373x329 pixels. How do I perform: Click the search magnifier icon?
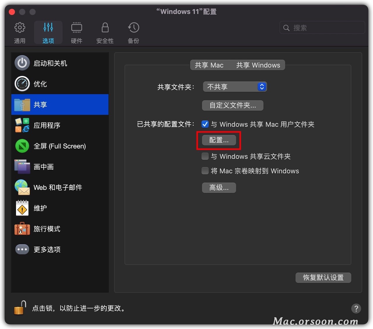286,28
